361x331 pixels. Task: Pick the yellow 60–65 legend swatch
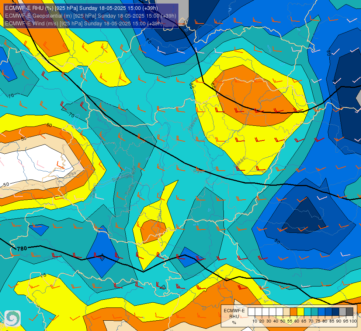[301, 312]
